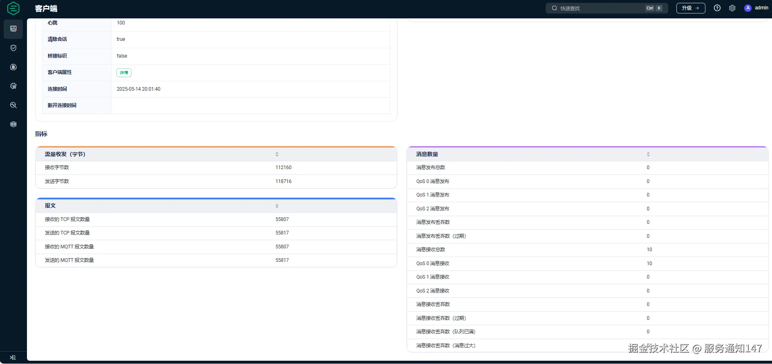
Task: Open the help question mark icon
Action: tap(717, 8)
